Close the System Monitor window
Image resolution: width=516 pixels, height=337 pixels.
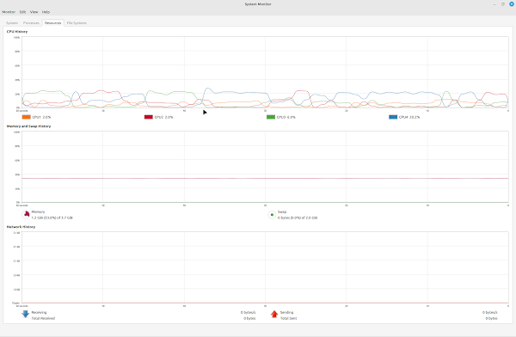[512, 4]
